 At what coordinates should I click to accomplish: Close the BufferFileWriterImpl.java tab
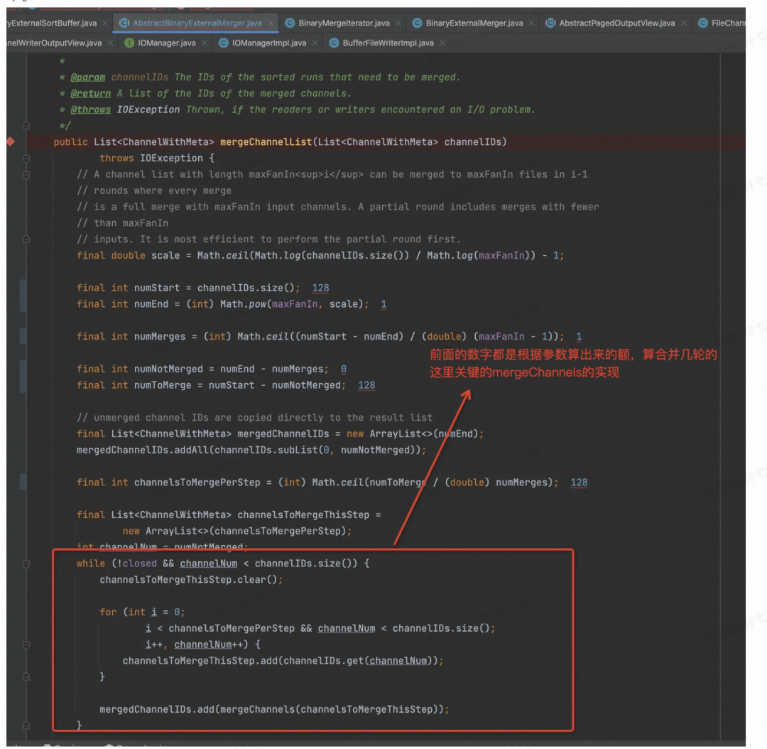(x=442, y=43)
